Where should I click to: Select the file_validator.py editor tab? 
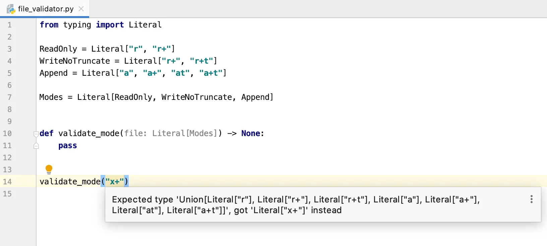(x=45, y=9)
